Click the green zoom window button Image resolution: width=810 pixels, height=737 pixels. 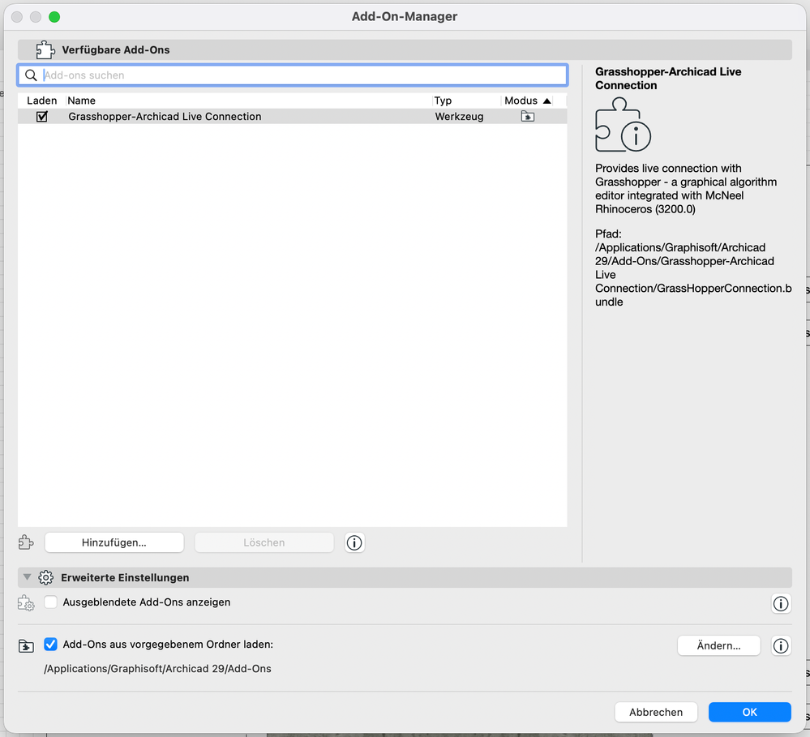(x=54, y=17)
